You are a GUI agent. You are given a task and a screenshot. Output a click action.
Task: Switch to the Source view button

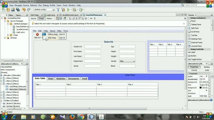(33, 19)
